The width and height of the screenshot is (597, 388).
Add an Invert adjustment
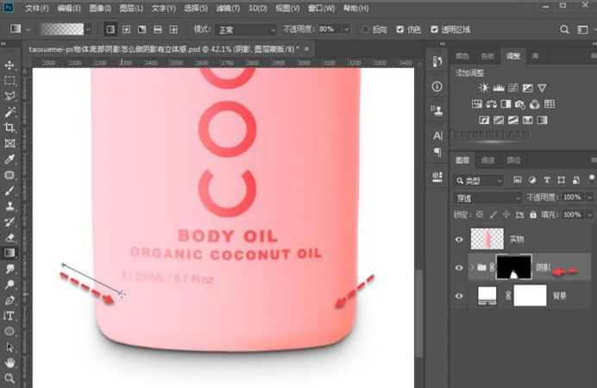484,120
